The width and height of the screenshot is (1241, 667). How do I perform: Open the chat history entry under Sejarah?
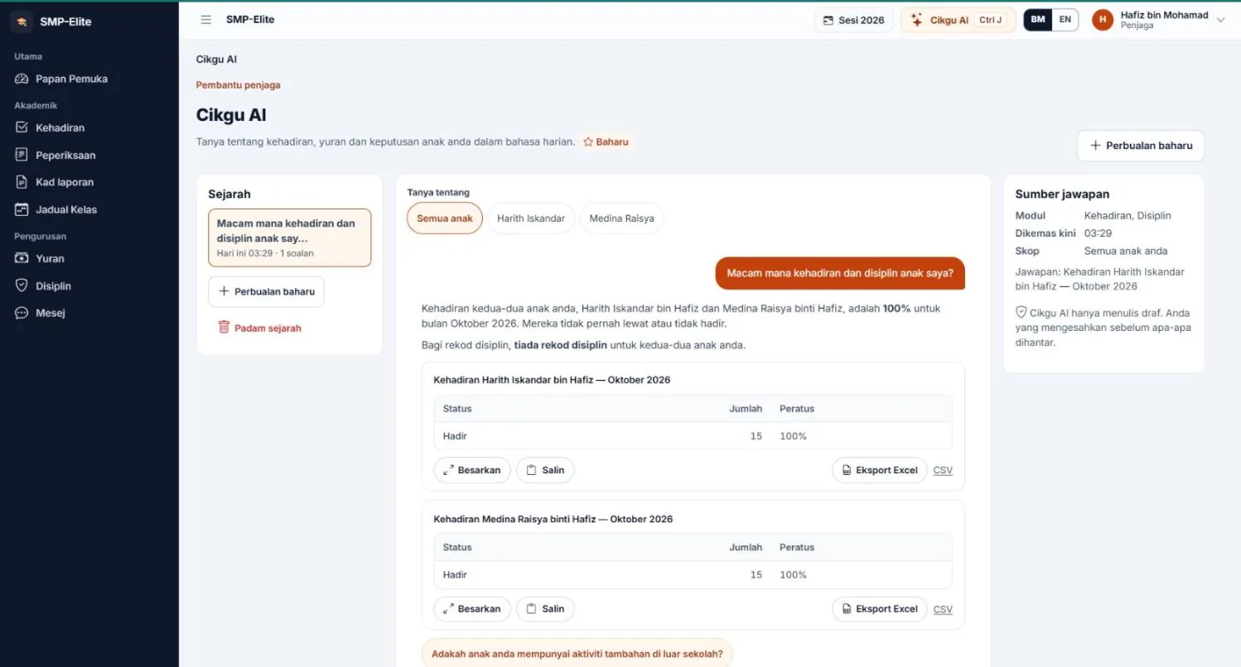pos(289,238)
